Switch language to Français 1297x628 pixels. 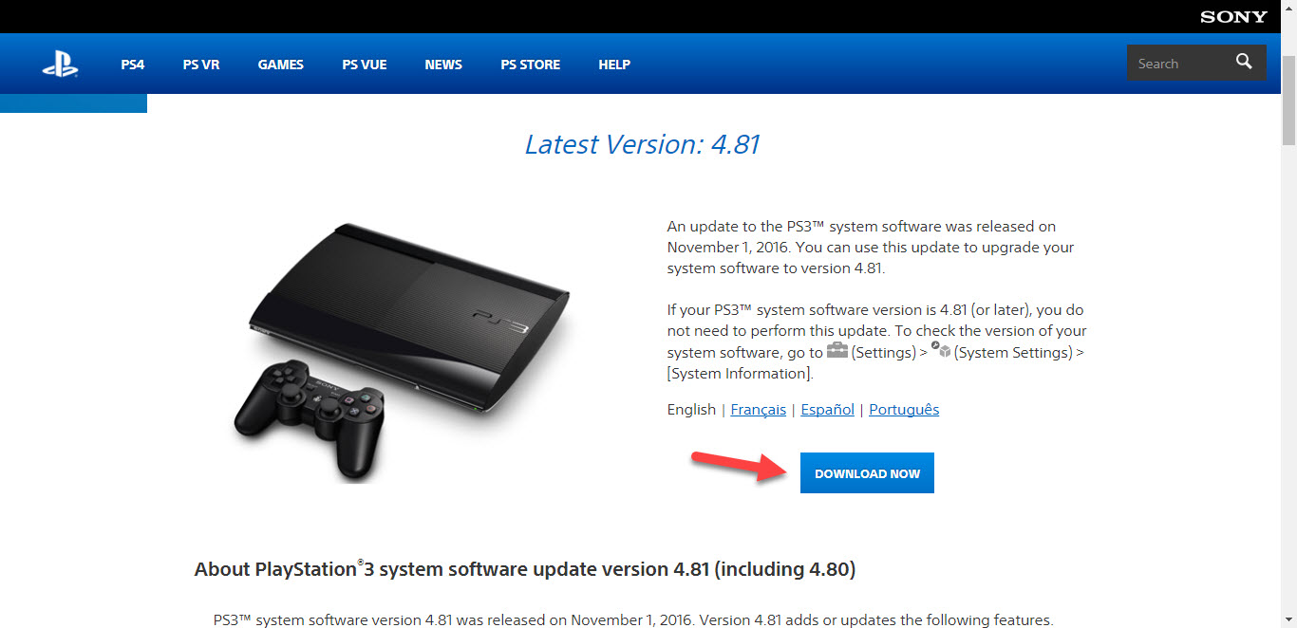pos(759,410)
